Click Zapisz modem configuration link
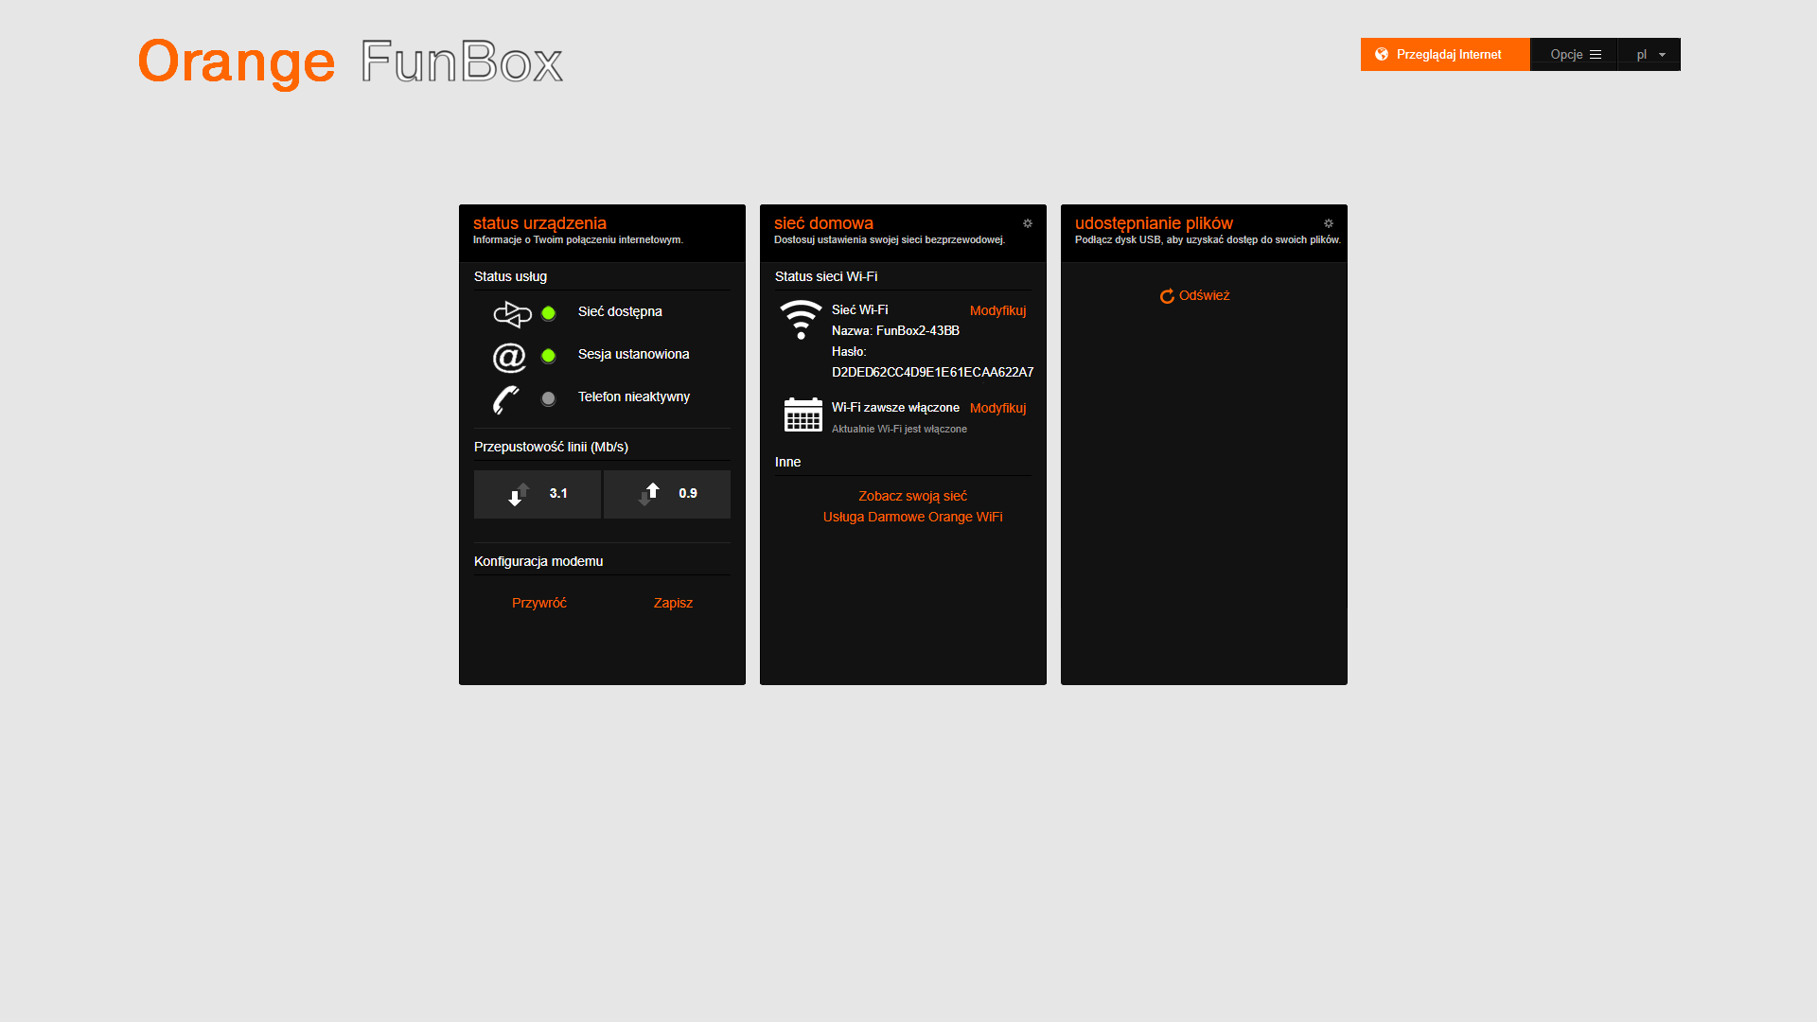 point(673,603)
